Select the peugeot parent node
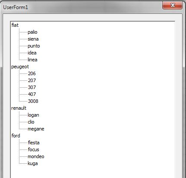The height and width of the screenshot is (178, 186). click(x=20, y=67)
